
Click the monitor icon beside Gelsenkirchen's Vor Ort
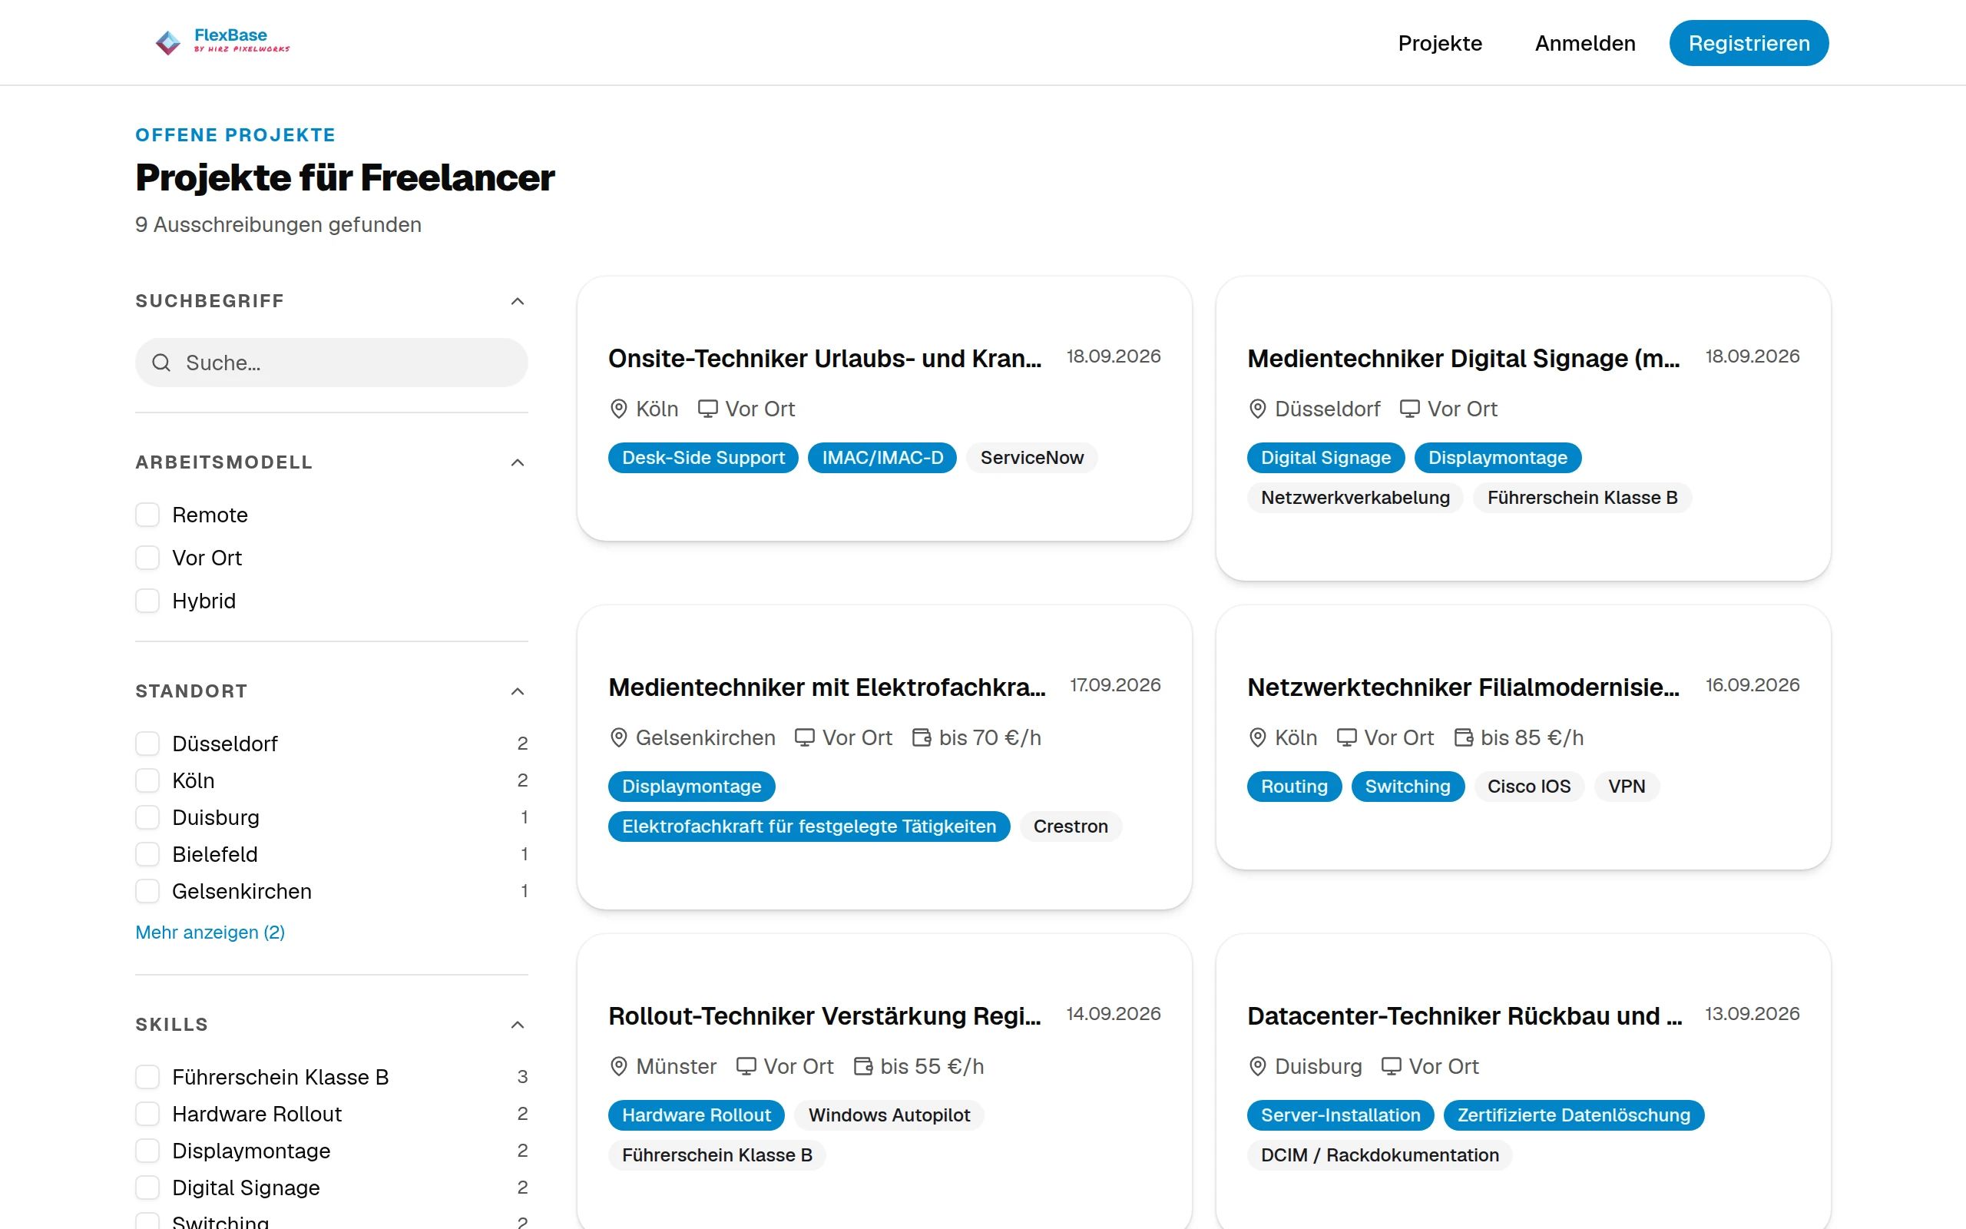(x=804, y=737)
